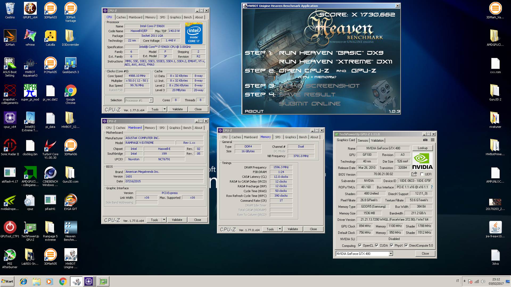Click the Start button
Viewport: 511px width, 287px height.
[7, 281]
